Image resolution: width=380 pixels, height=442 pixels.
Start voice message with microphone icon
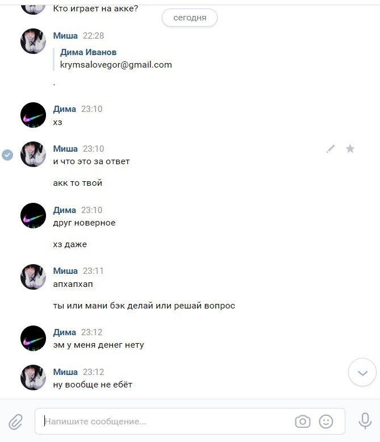click(x=365, y=421)
